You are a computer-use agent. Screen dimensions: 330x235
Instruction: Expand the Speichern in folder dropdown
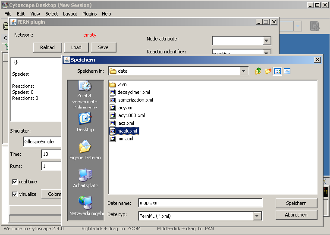(243, 71)
